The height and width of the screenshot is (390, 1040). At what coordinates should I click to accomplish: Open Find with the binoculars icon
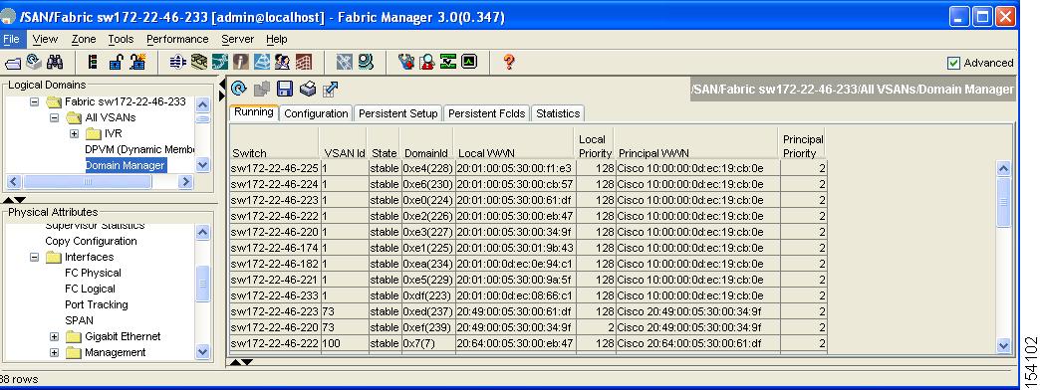pos(55,63)
